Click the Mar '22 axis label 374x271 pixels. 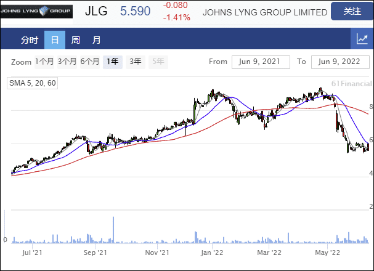269,253
